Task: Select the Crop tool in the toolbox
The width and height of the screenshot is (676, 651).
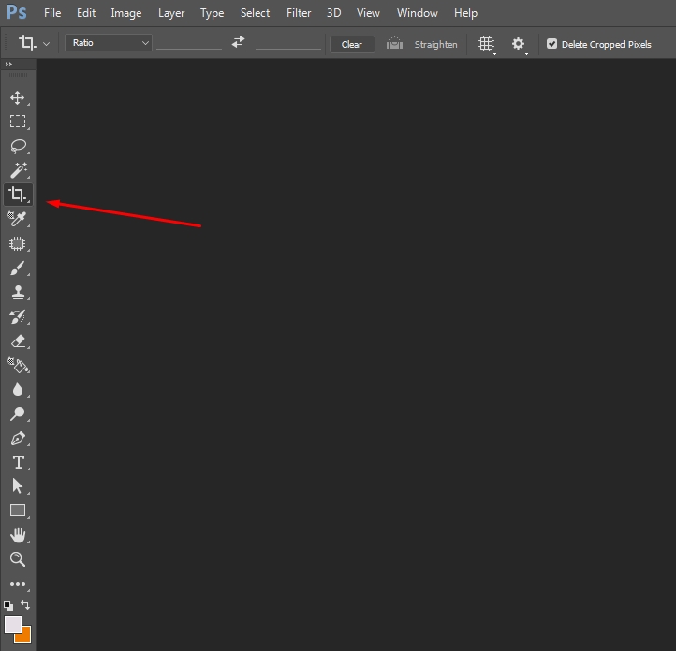Action: click(x=18, y=195)
